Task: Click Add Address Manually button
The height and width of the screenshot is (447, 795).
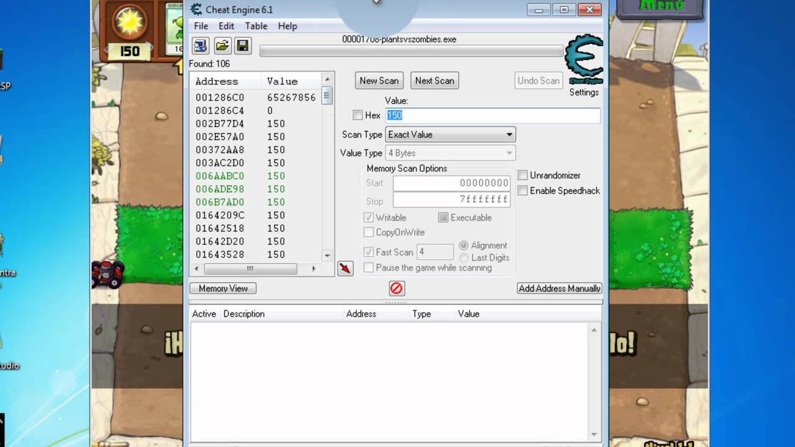Action: coord(560,288)
